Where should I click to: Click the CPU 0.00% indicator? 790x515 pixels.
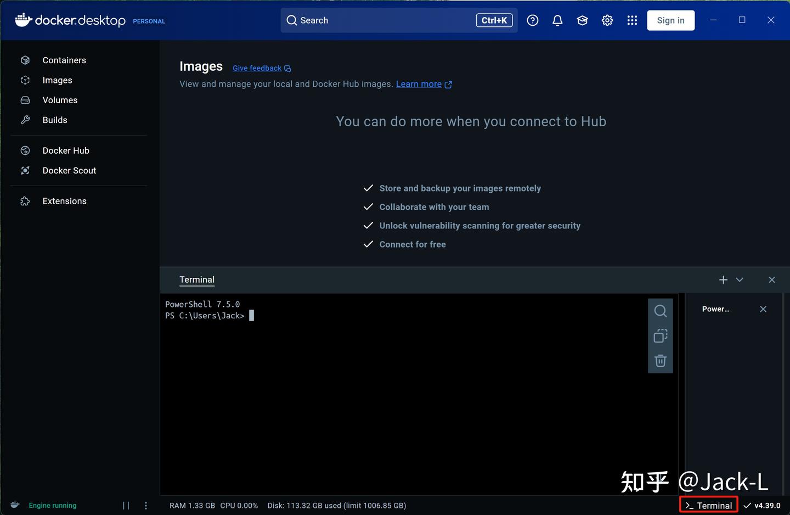(x=239, y=506)
